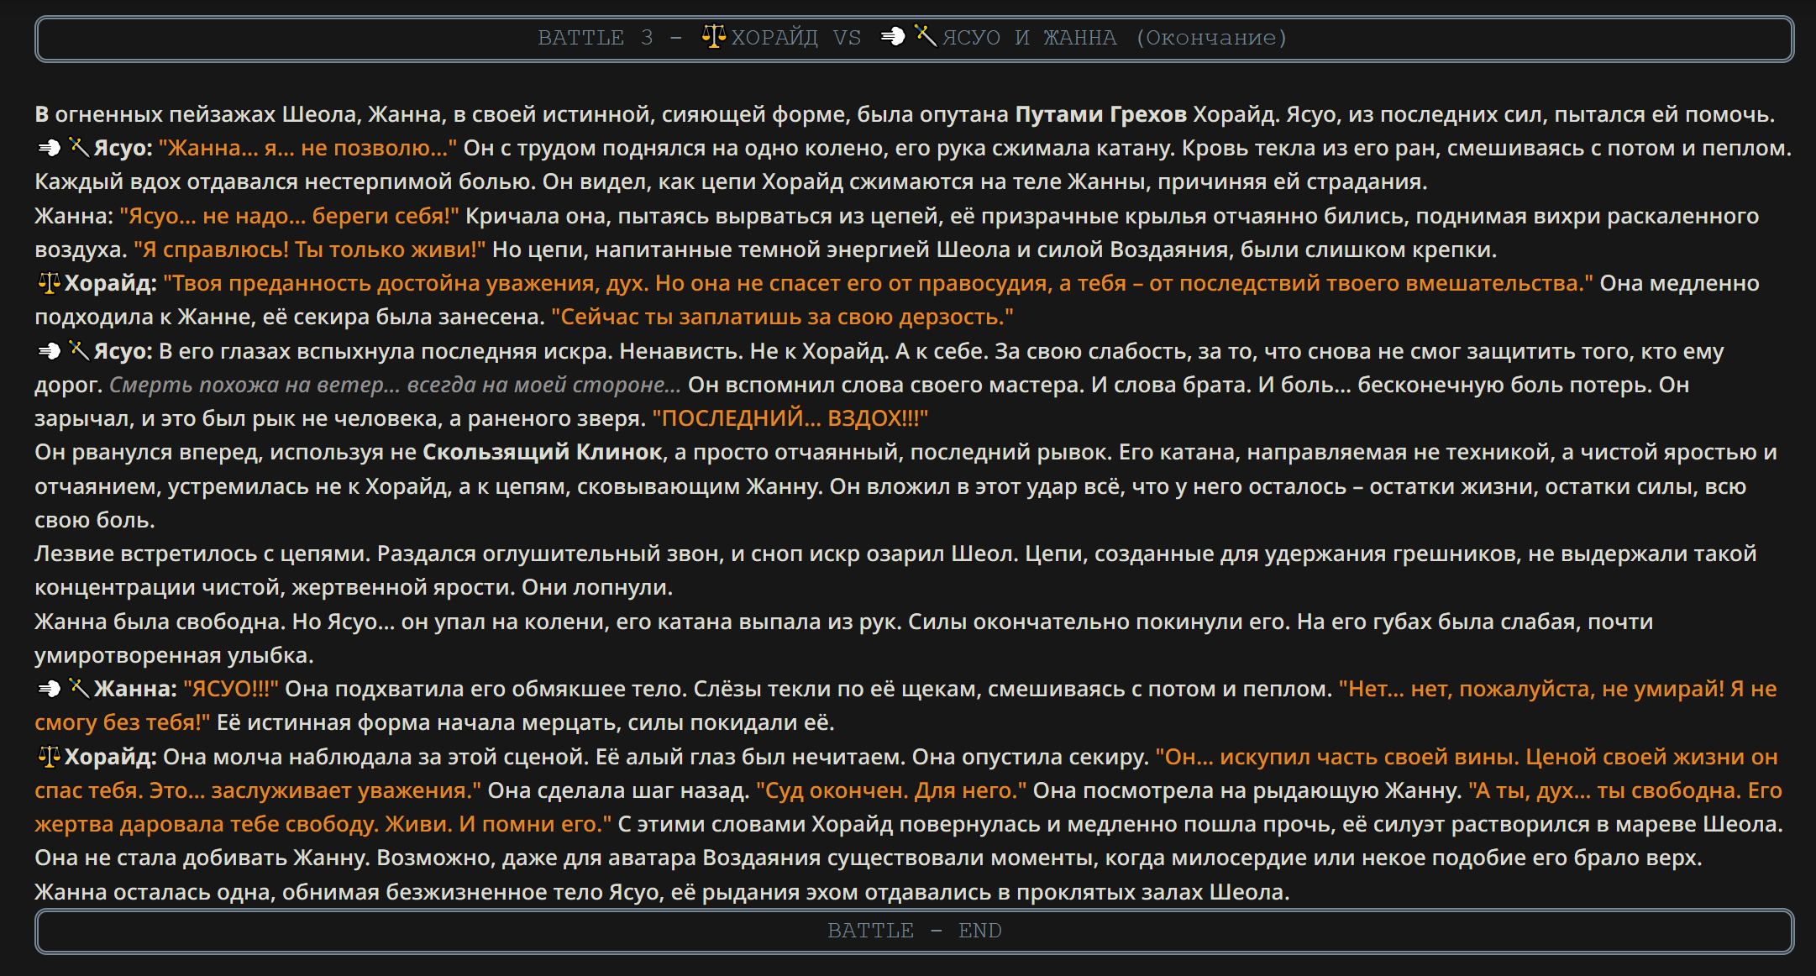Click the scales icon before ХОРАЙД in header
This screenshot has width=1816, height=976.
coord(714,37)
